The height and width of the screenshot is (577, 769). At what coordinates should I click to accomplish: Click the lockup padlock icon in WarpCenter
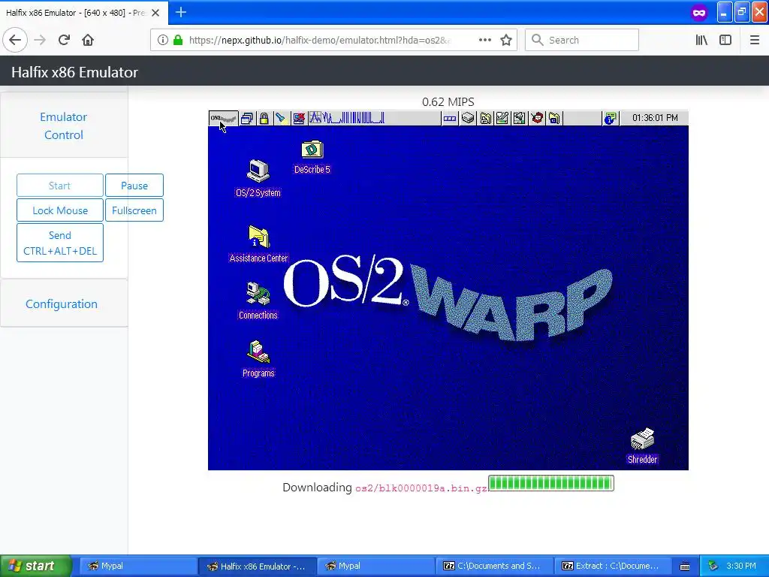[x=264, y=118]
